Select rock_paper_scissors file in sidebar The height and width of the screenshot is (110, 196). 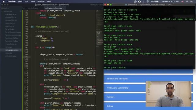point(12,50)
